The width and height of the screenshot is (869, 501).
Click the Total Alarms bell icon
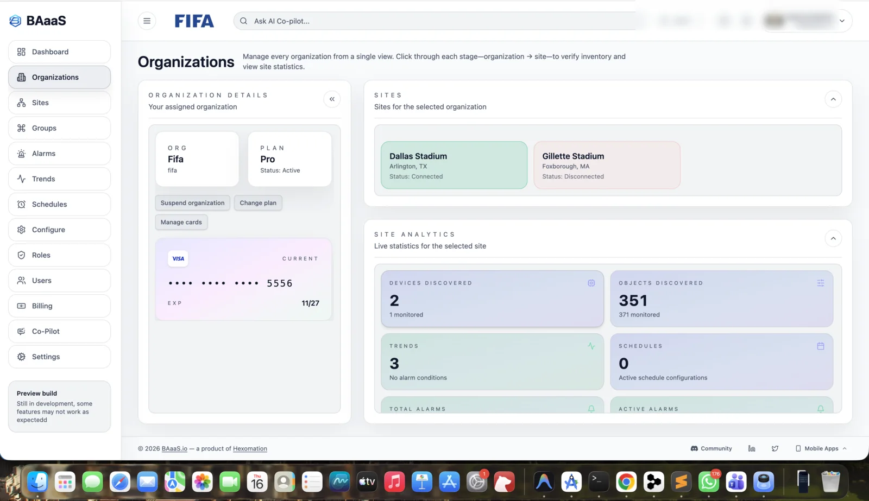(591, 409)
